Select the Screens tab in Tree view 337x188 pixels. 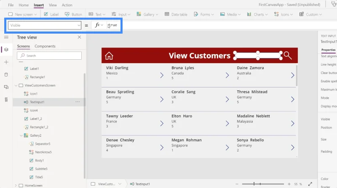[x=24, y=46]
